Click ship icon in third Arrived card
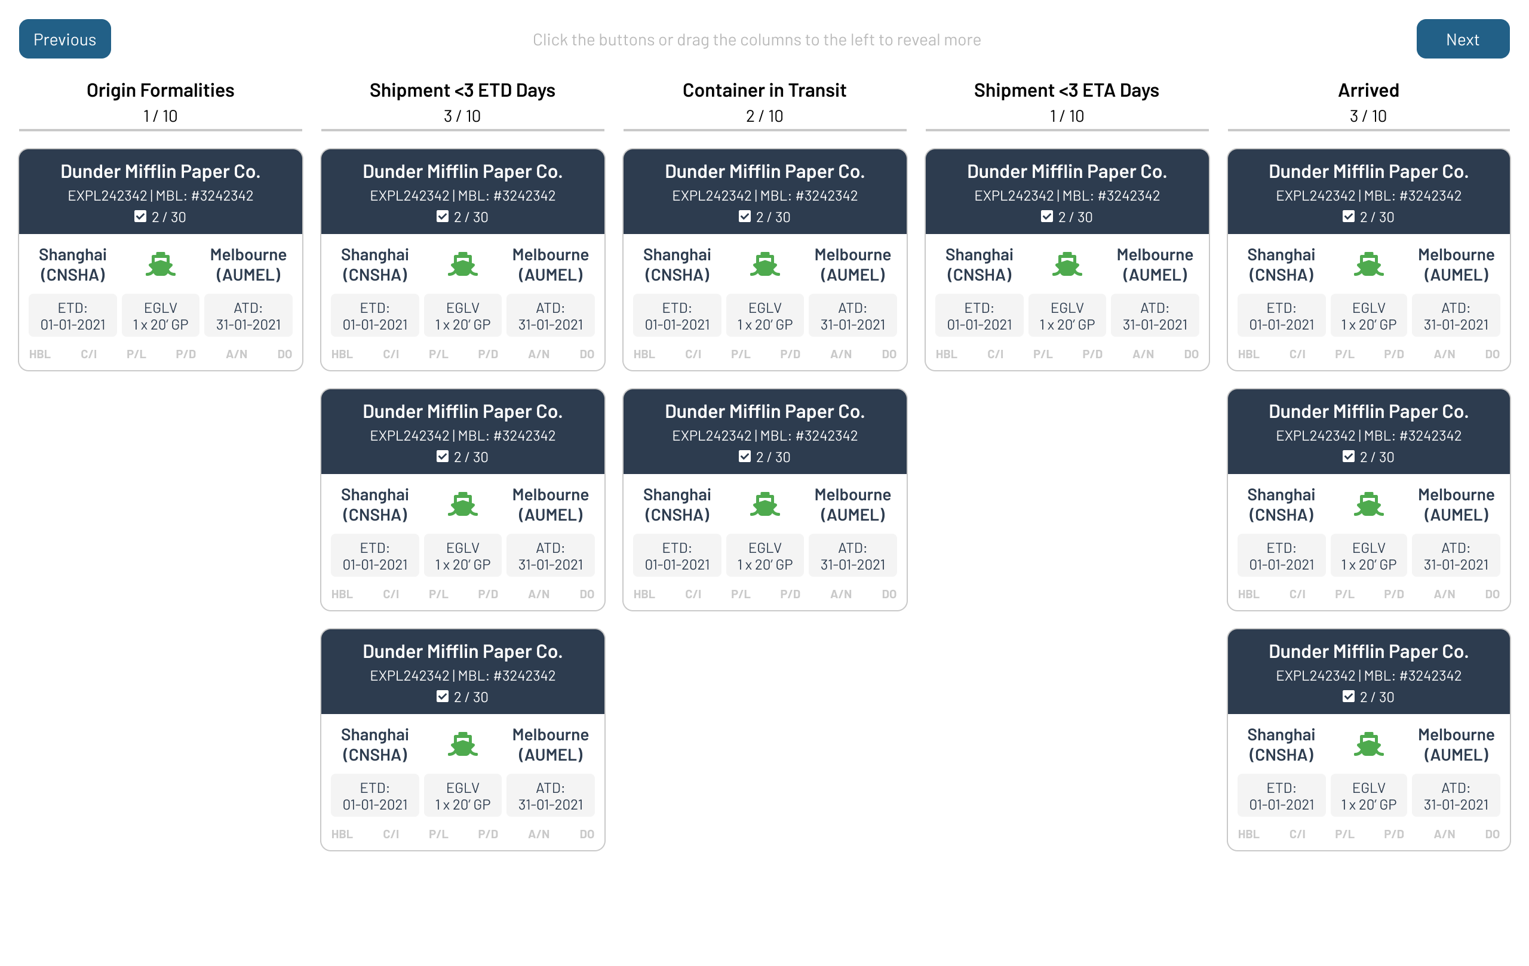This screenshot has width=1529, height=966. tap(1369, 745)
